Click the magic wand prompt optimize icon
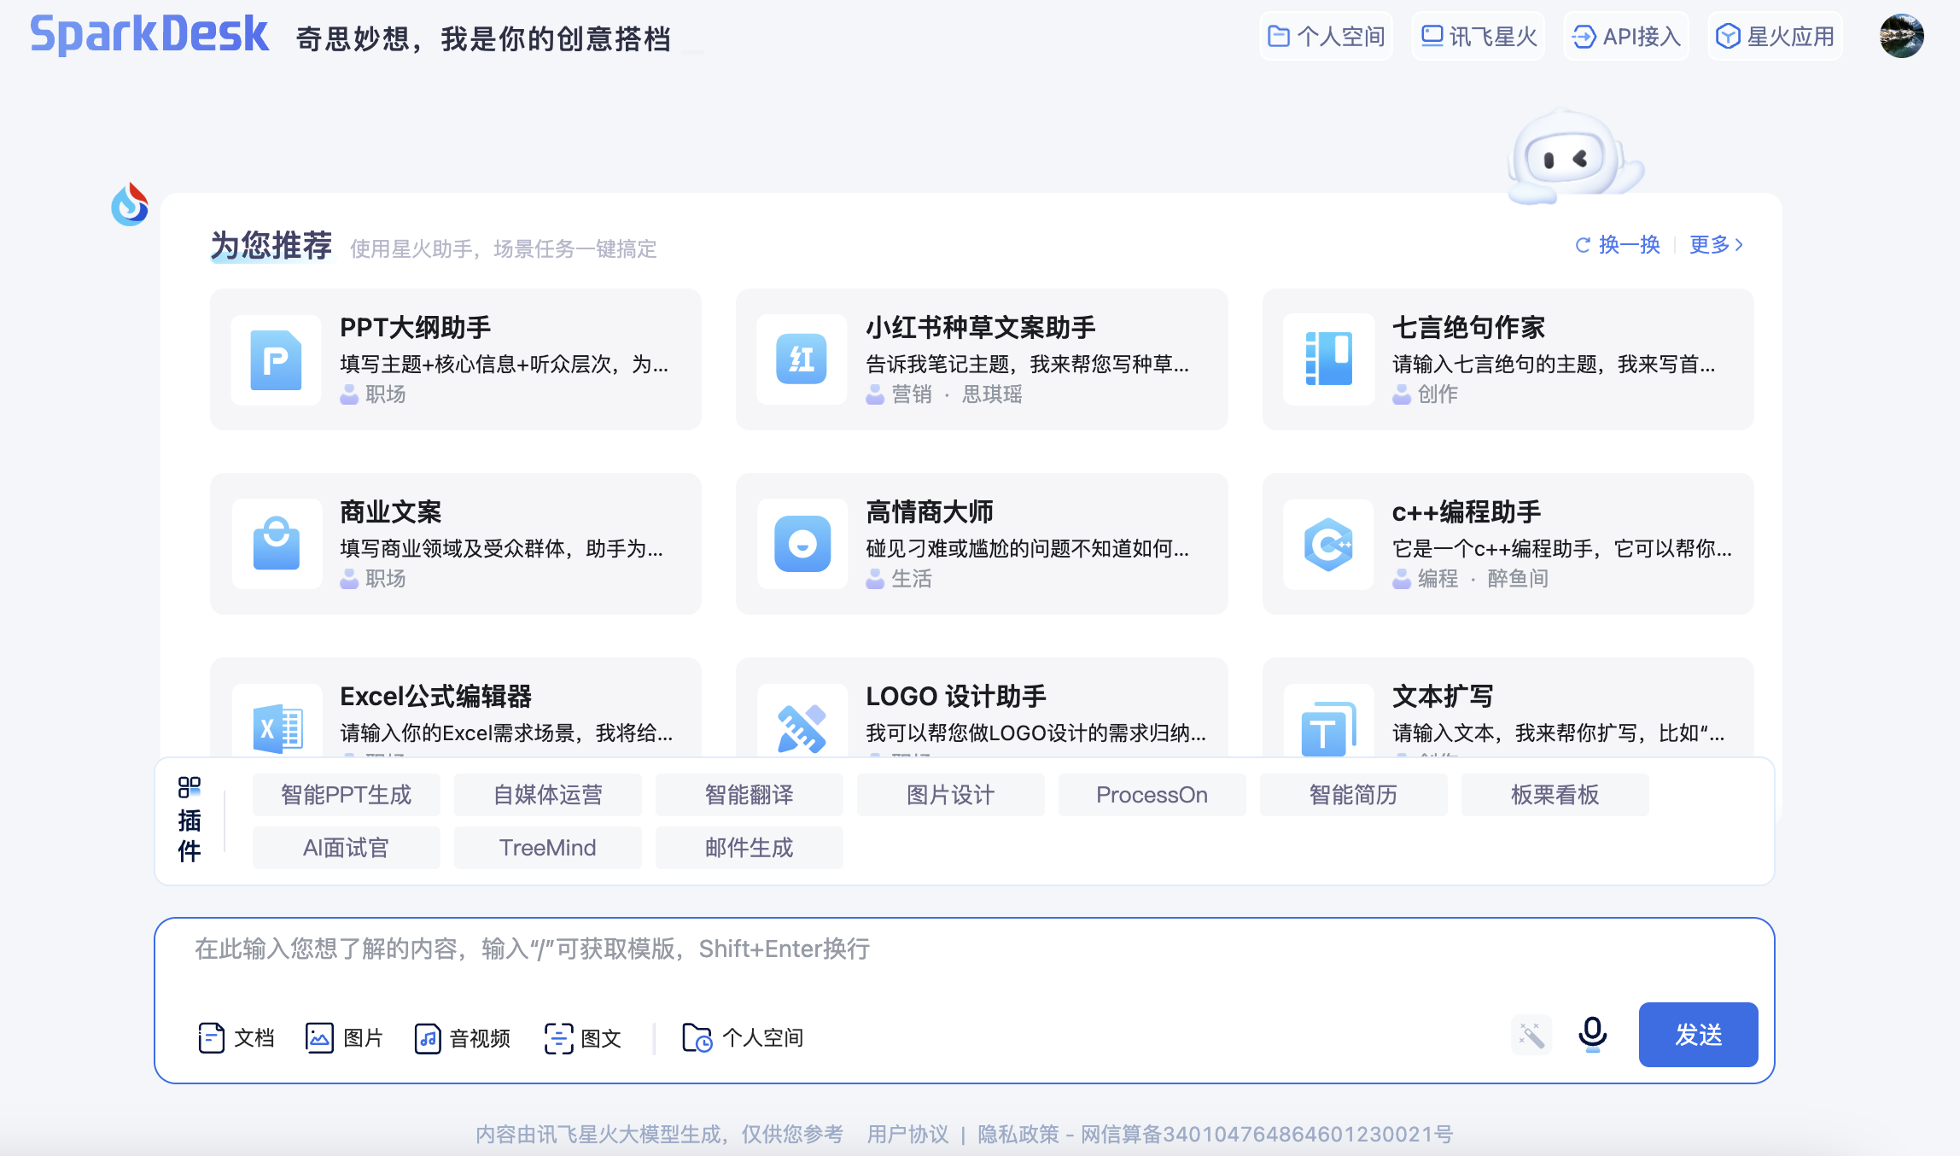The image size is (1960, 1156). point(1531,1036)
